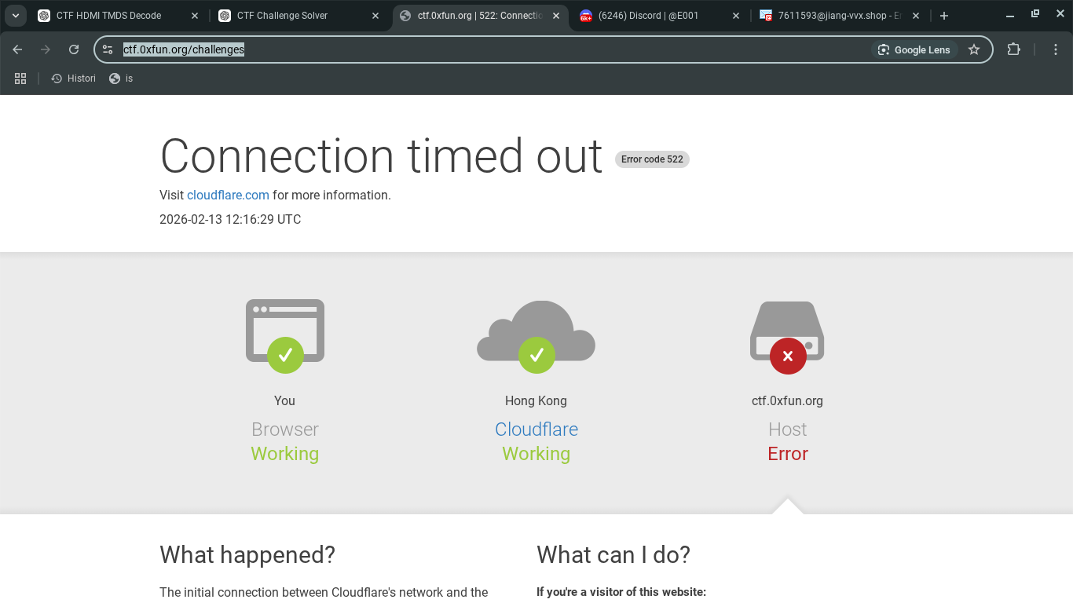The width and height of the screenshot is (1073, 603).
Task: Open the 'is' bookmark
Action: point(122,79)
